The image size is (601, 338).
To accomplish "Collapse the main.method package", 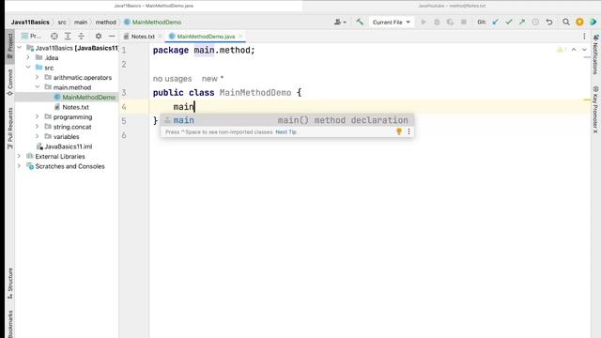I will click(38, 87).
